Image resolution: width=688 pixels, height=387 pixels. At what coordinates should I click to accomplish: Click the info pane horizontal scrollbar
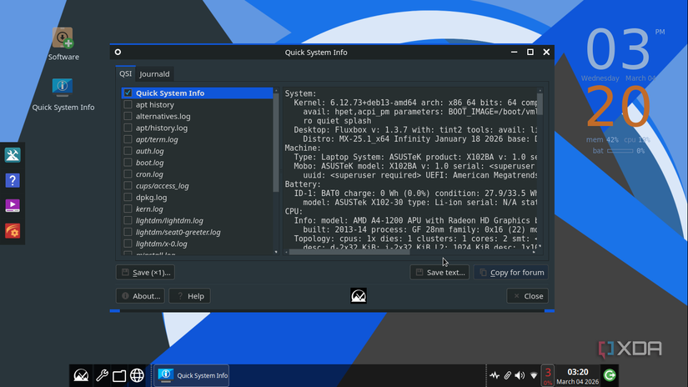[349, 252]
